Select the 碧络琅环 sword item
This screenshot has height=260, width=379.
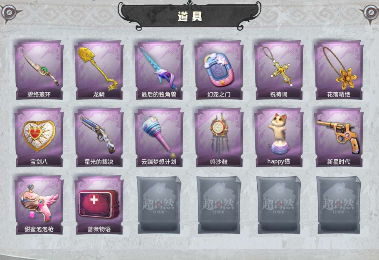[39, 70]
